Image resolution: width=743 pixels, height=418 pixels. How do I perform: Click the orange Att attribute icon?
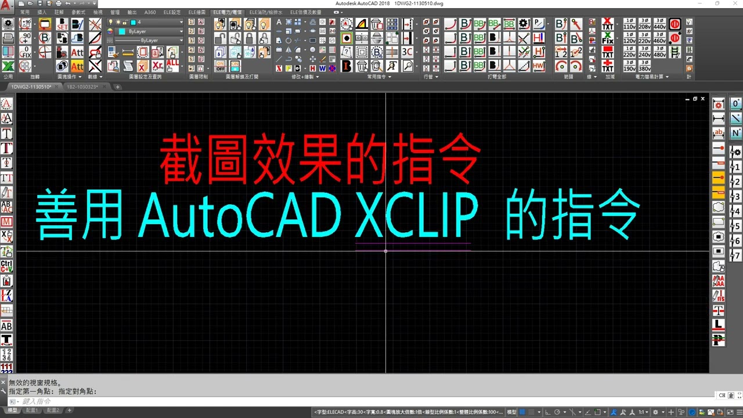coord(77,66)
